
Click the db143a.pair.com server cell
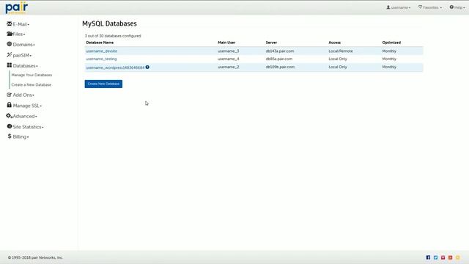click(x=280, y=51)
